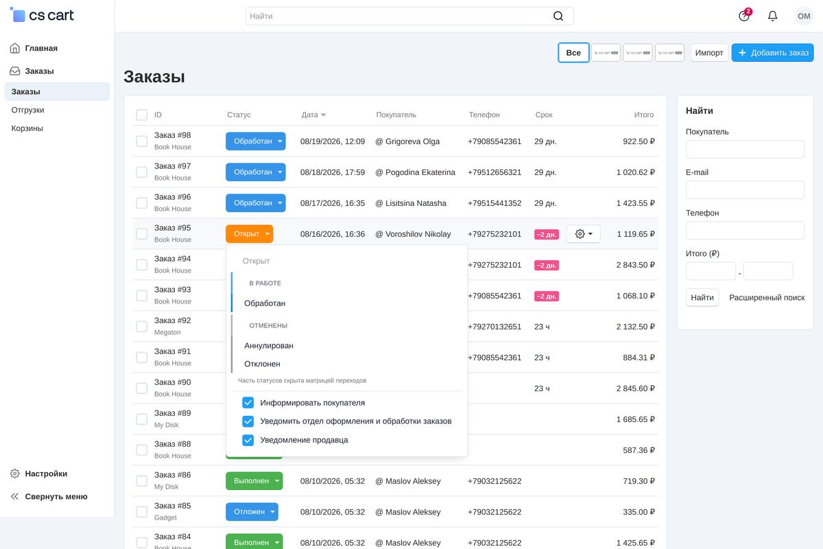Open the Обработан status dropdown for order #98

click(x=255, y=141)
